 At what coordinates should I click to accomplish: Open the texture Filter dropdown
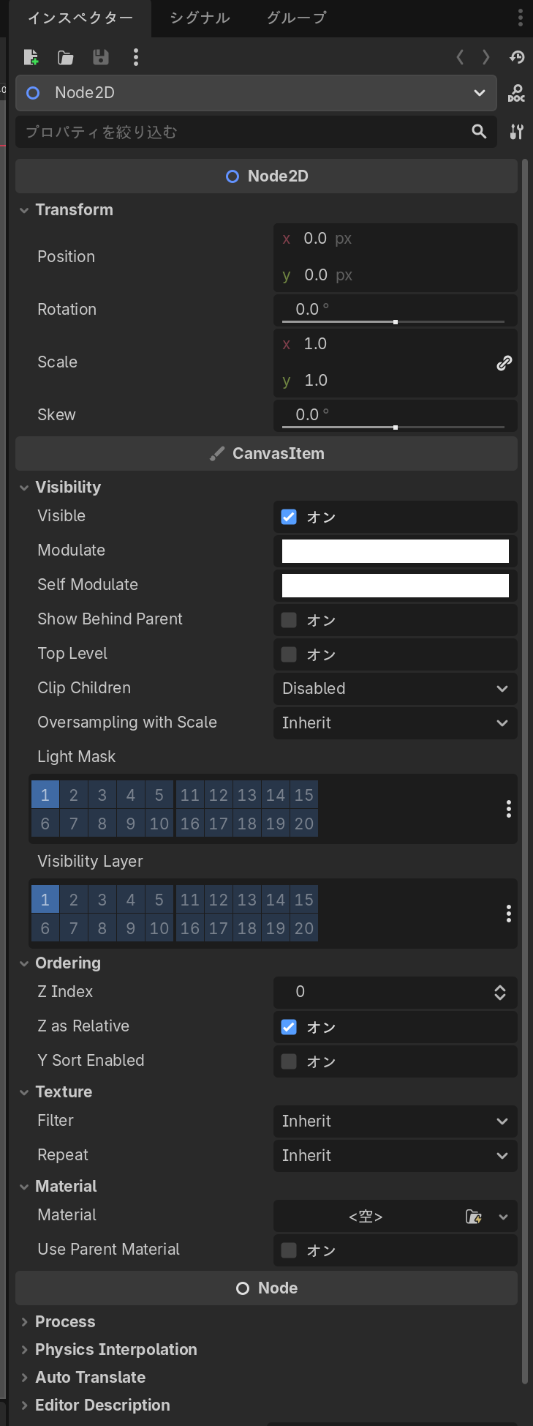[x=396, y=1121]
